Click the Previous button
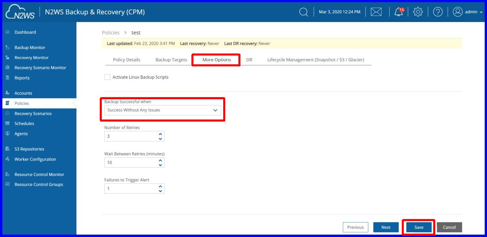Screen dimensions: 487x237 tap(355, 227)
